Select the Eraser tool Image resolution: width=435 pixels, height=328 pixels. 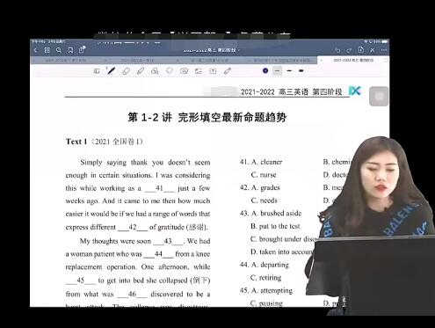[x=126, y=71]
